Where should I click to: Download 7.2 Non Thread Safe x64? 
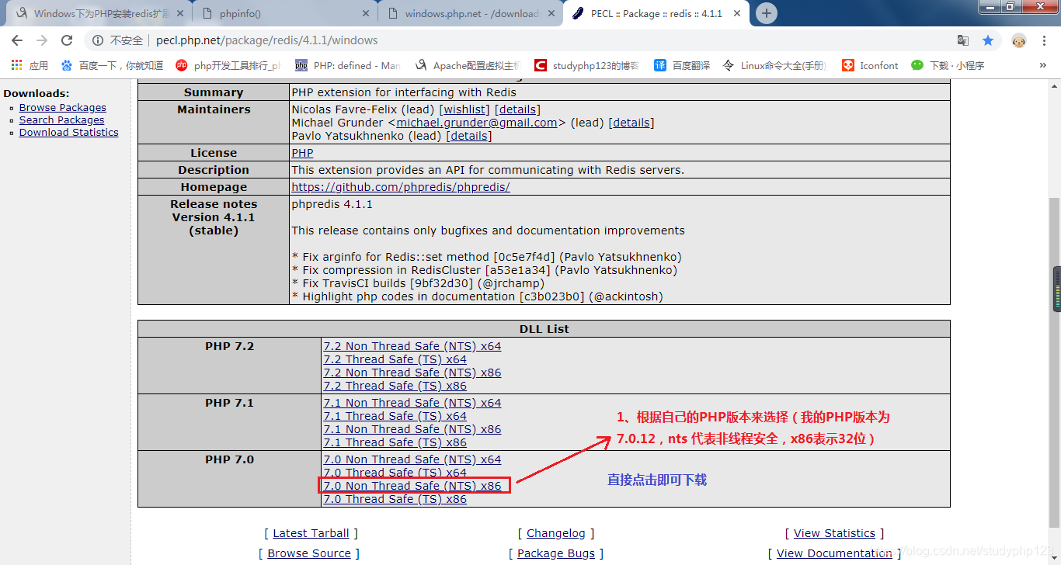412,346
